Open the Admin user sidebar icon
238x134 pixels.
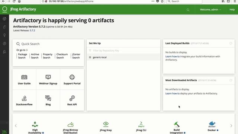coord(4,52)
